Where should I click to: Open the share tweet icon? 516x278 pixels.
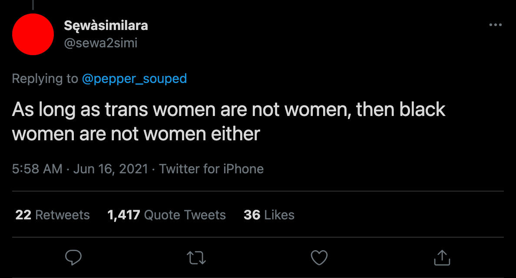[442, 258]
